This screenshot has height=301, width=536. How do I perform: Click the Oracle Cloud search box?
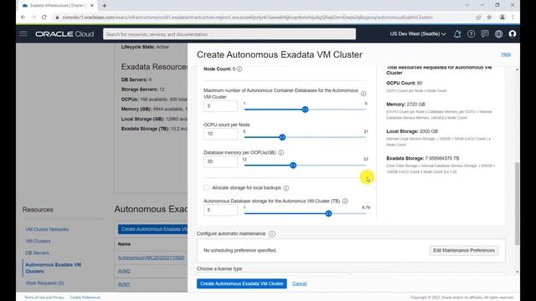(x=229, y=34)
